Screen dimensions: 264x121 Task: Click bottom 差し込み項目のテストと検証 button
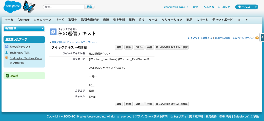coord(172,104)
